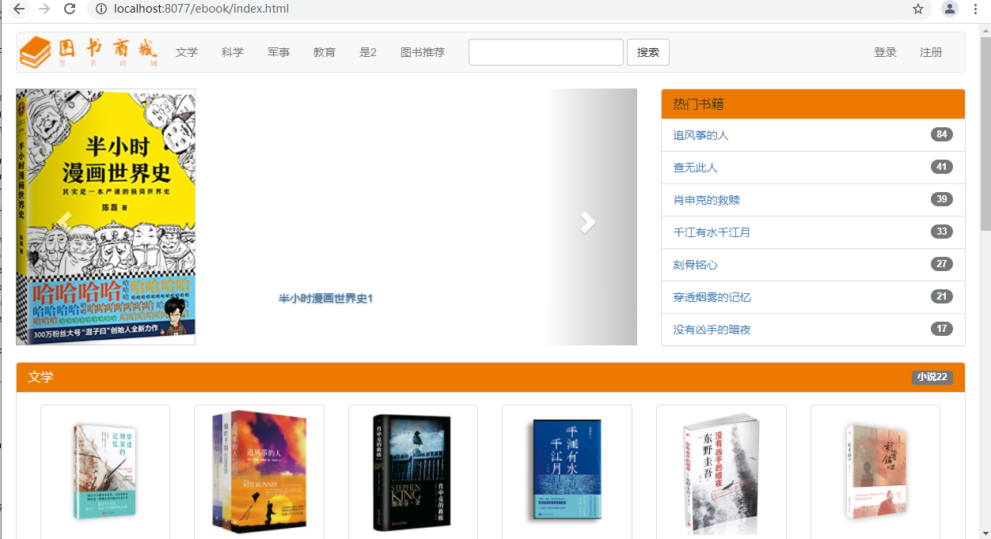
Task: Click the 84 count badge
Action: click(942, 134)
